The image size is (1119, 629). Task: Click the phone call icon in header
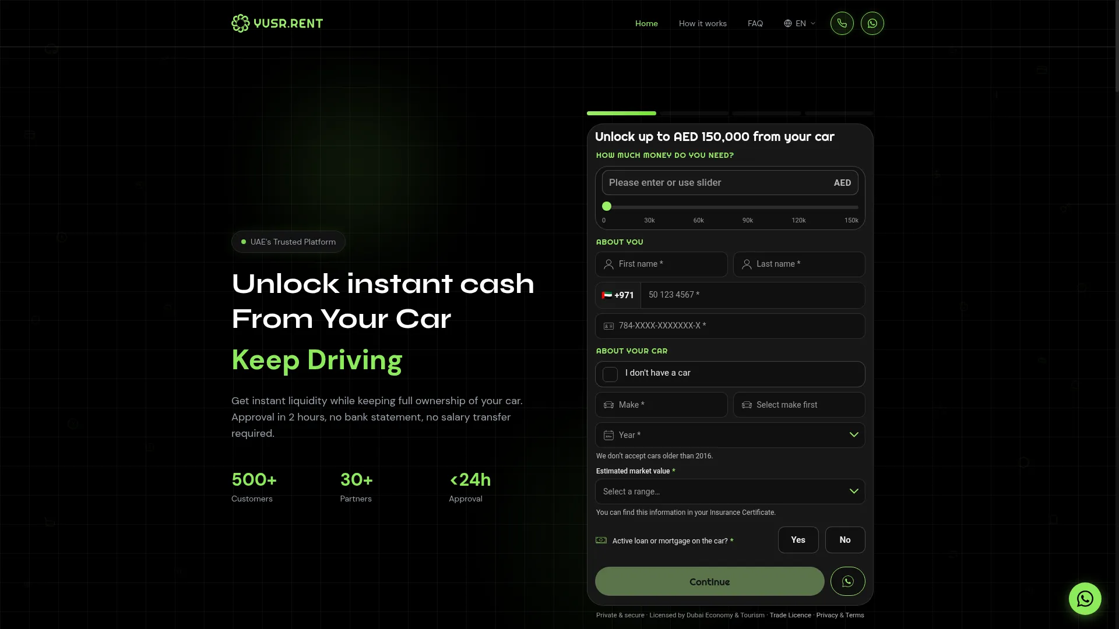842,23
